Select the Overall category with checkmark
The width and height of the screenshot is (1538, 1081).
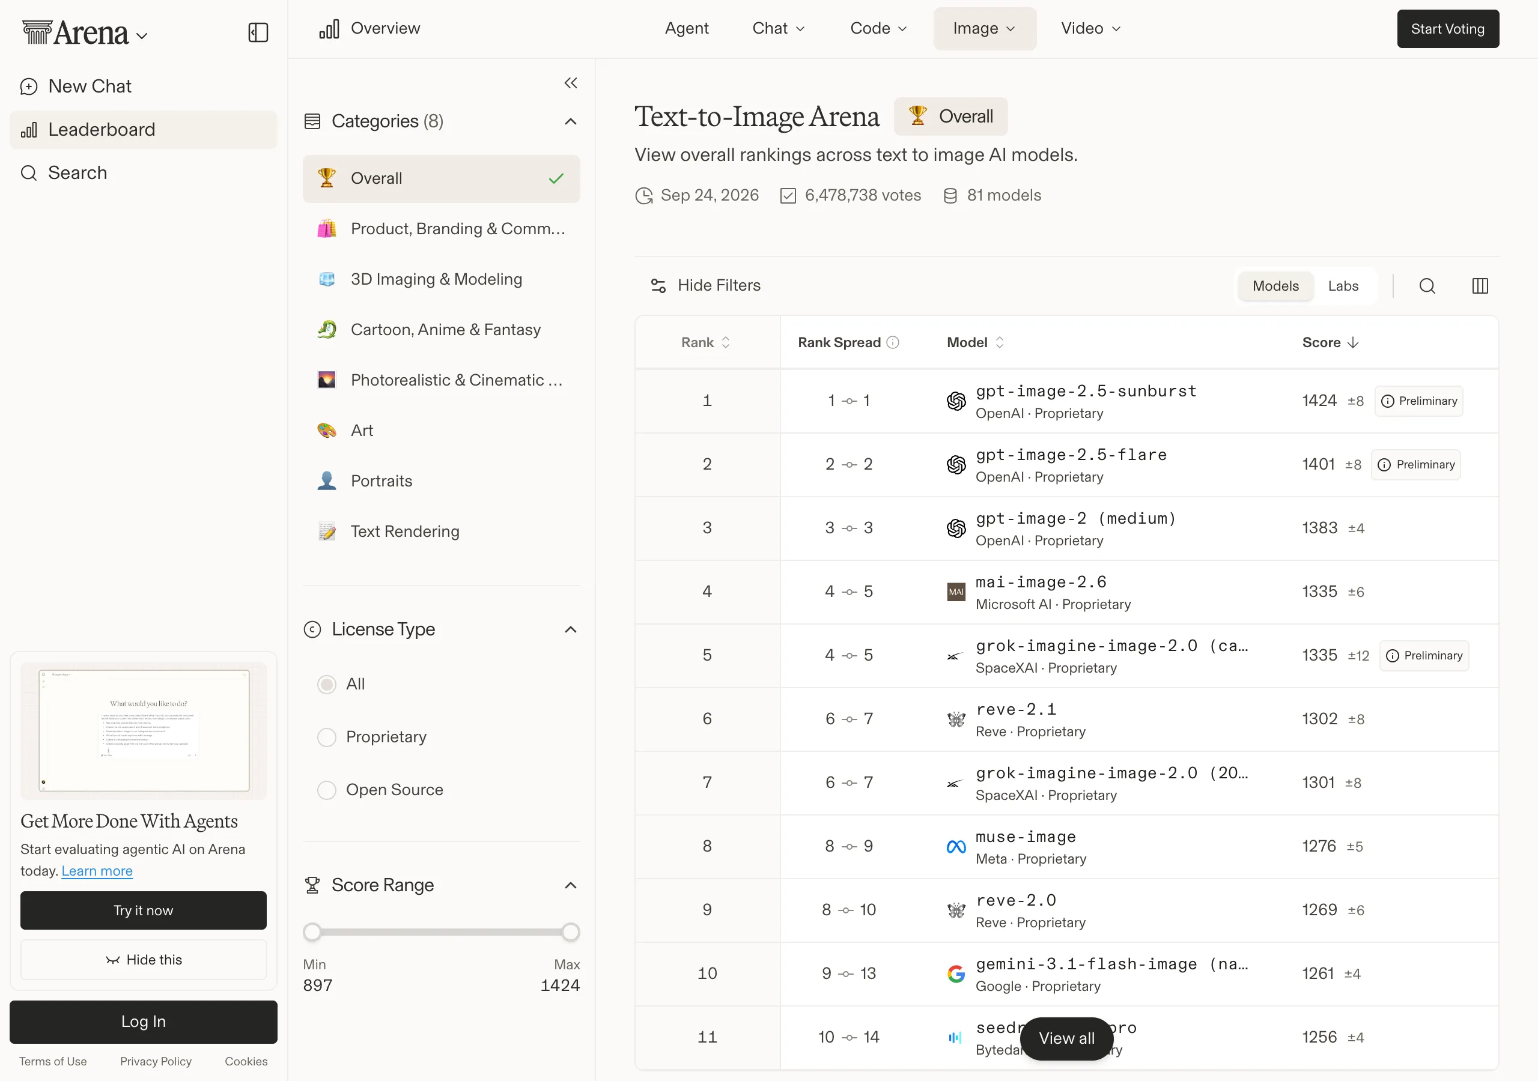tap(441, 178)
